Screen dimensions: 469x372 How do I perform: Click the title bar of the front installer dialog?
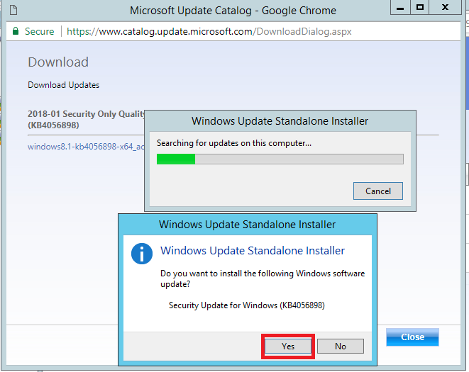point(248,225)
